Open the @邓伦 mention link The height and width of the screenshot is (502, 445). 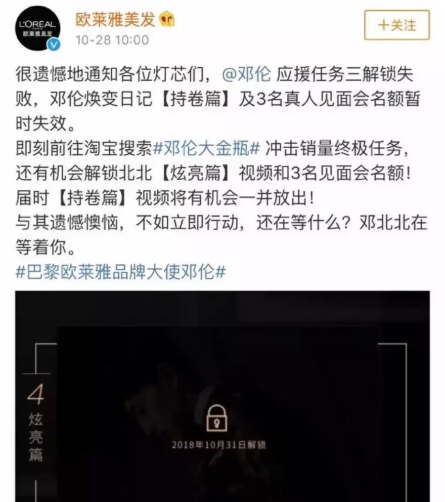[x=246, y=74]
